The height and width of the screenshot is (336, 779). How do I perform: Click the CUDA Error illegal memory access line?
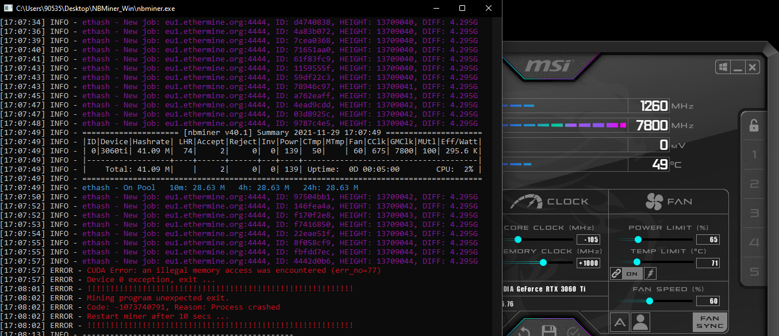point(234,271)
